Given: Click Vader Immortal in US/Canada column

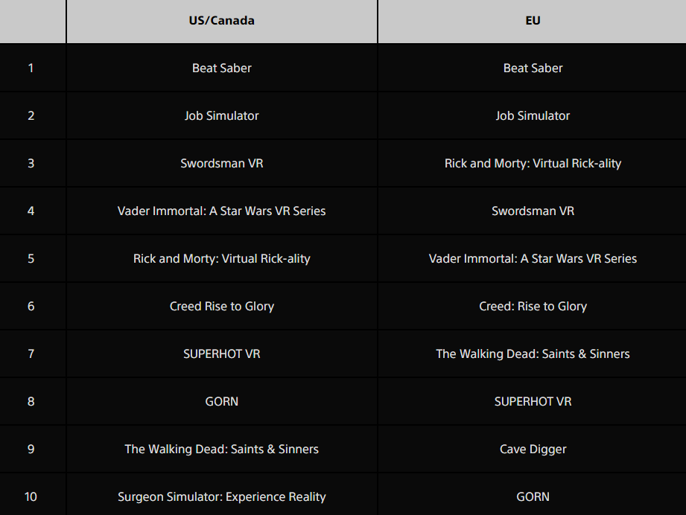Looking at the screenshot, I should coord(222,211).
